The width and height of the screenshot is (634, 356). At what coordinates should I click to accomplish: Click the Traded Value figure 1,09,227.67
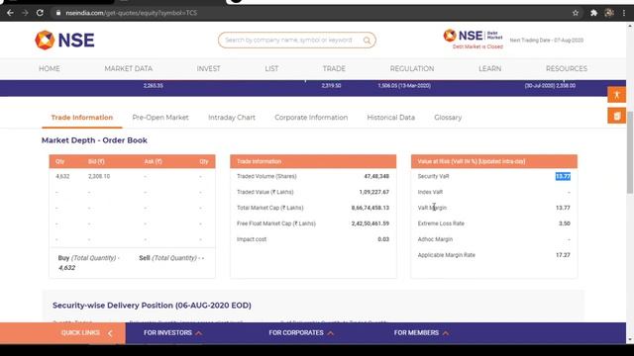click(x=374, y=192)
